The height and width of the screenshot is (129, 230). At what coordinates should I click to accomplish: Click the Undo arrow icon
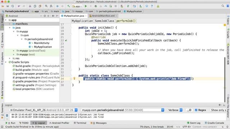(19, 6)
